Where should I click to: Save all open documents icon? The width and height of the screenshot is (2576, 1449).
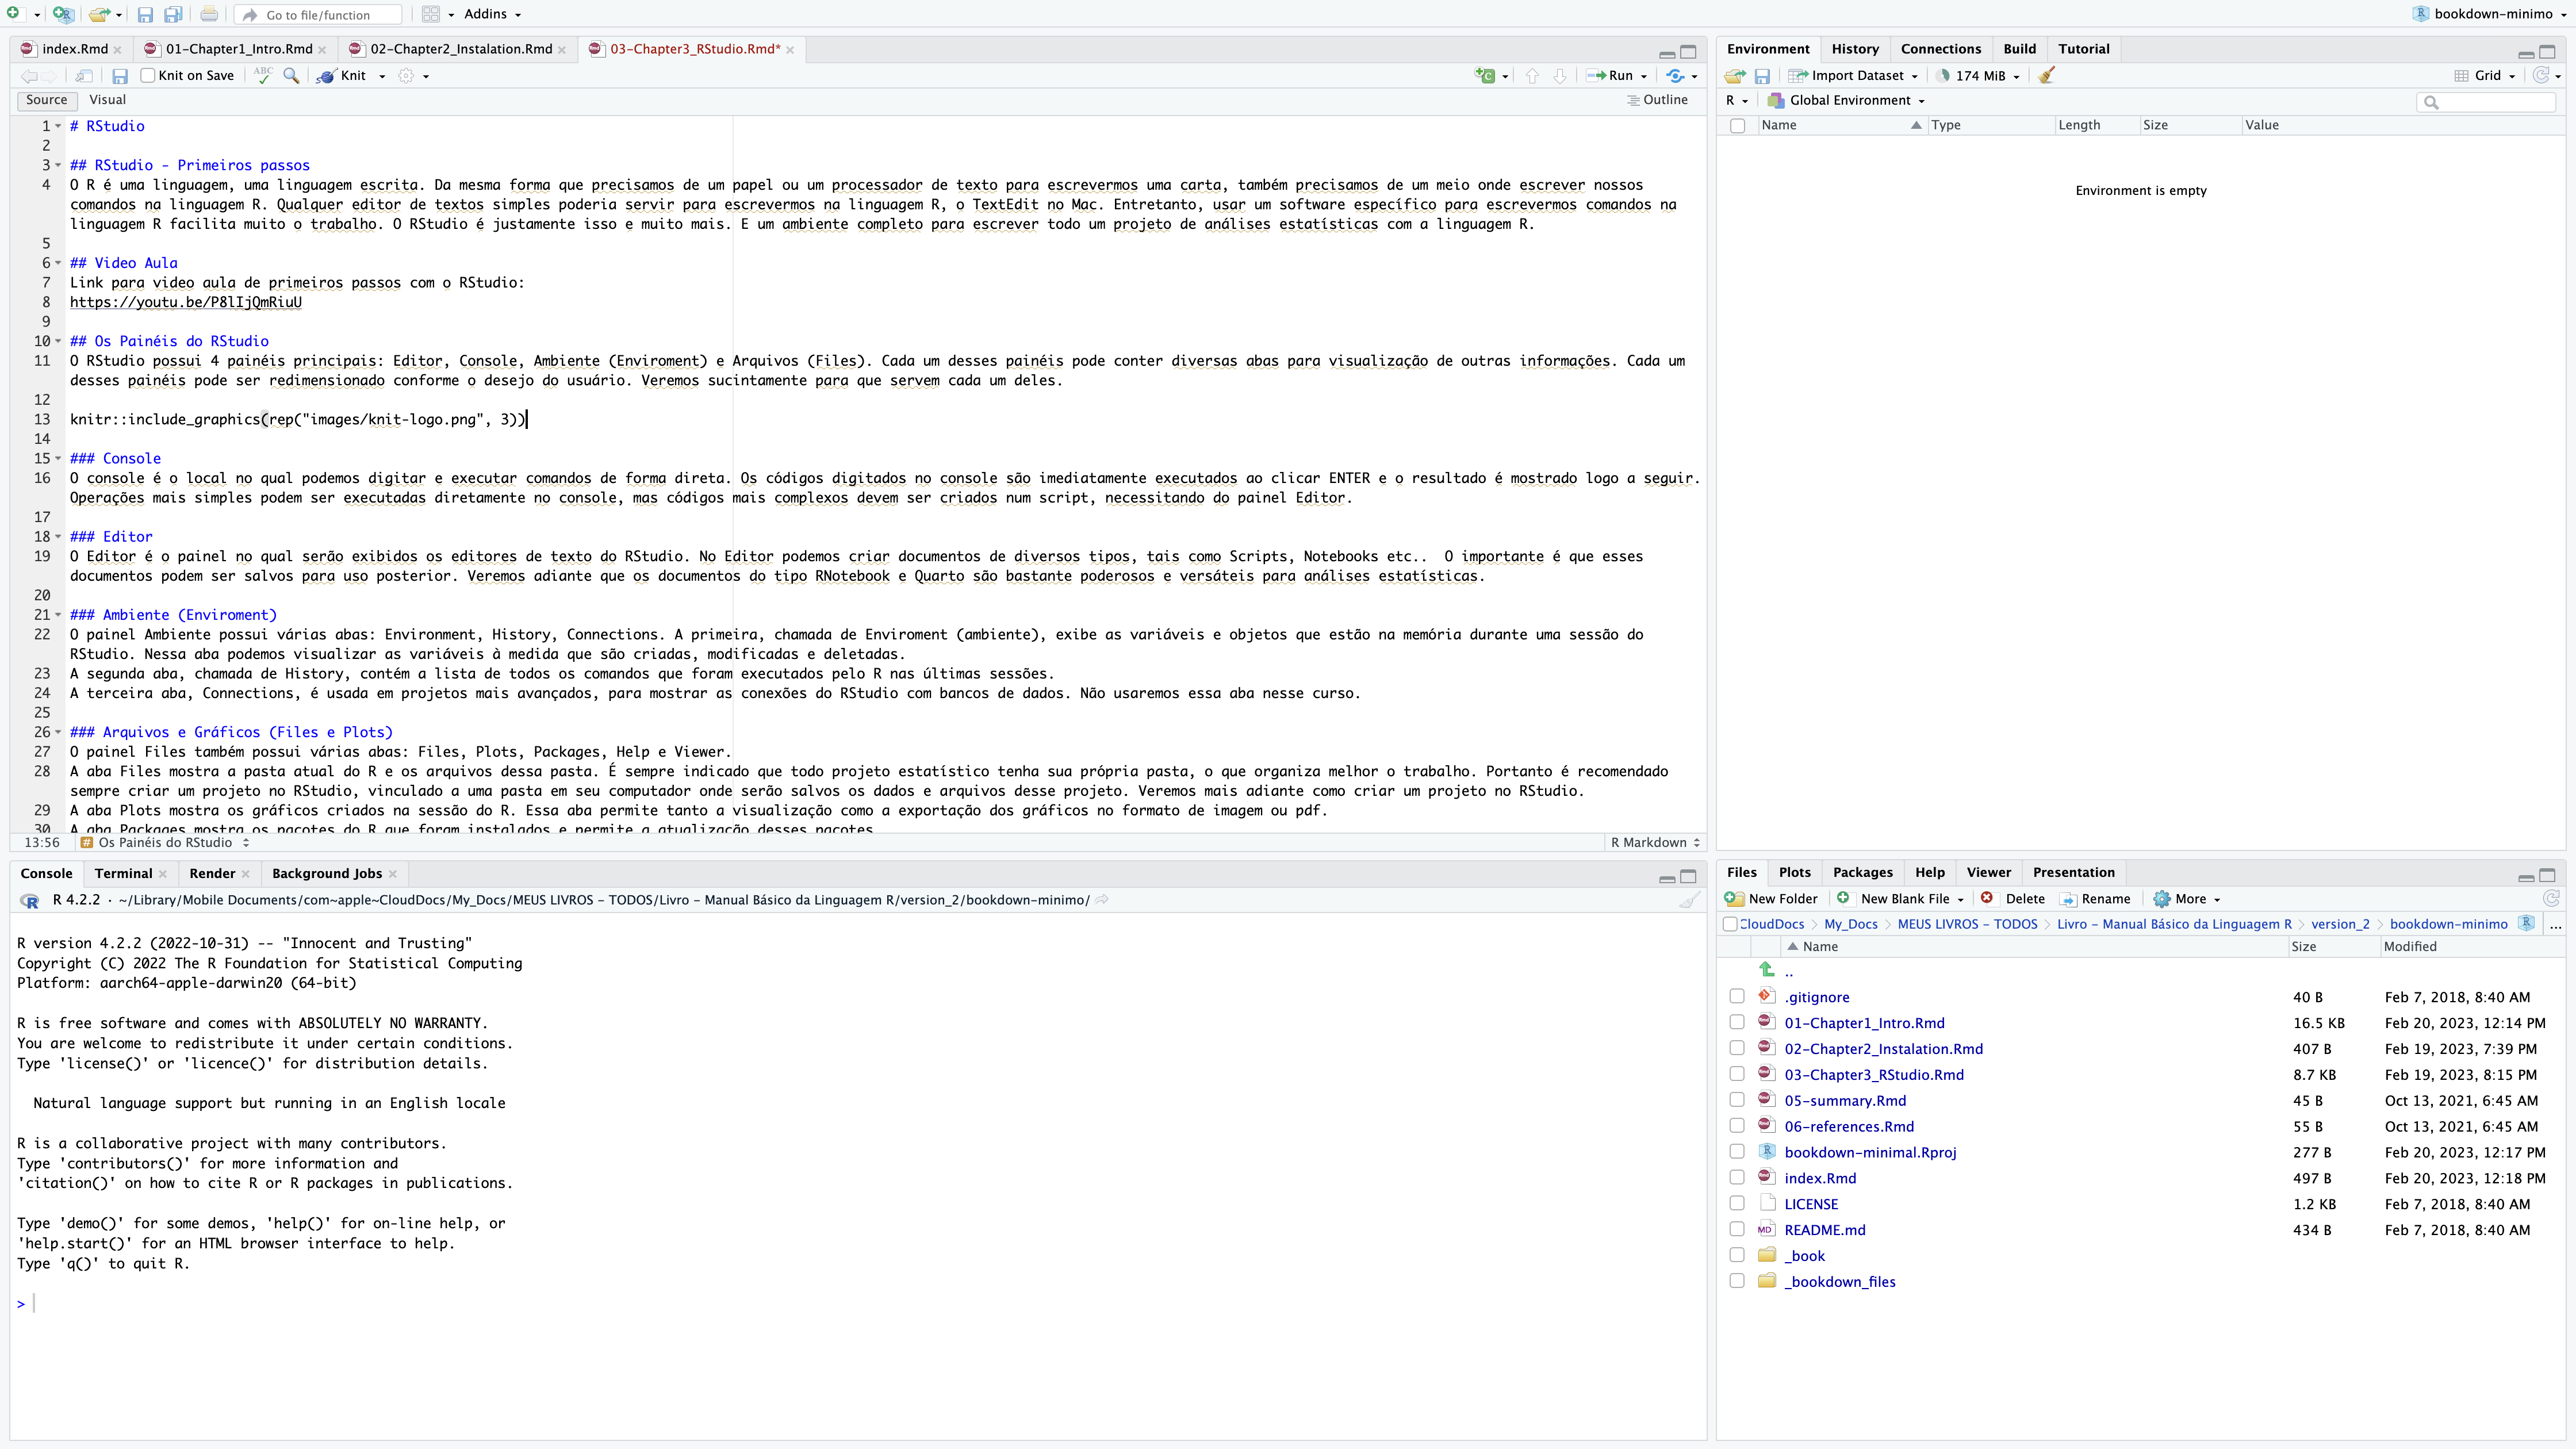[173, 14]
